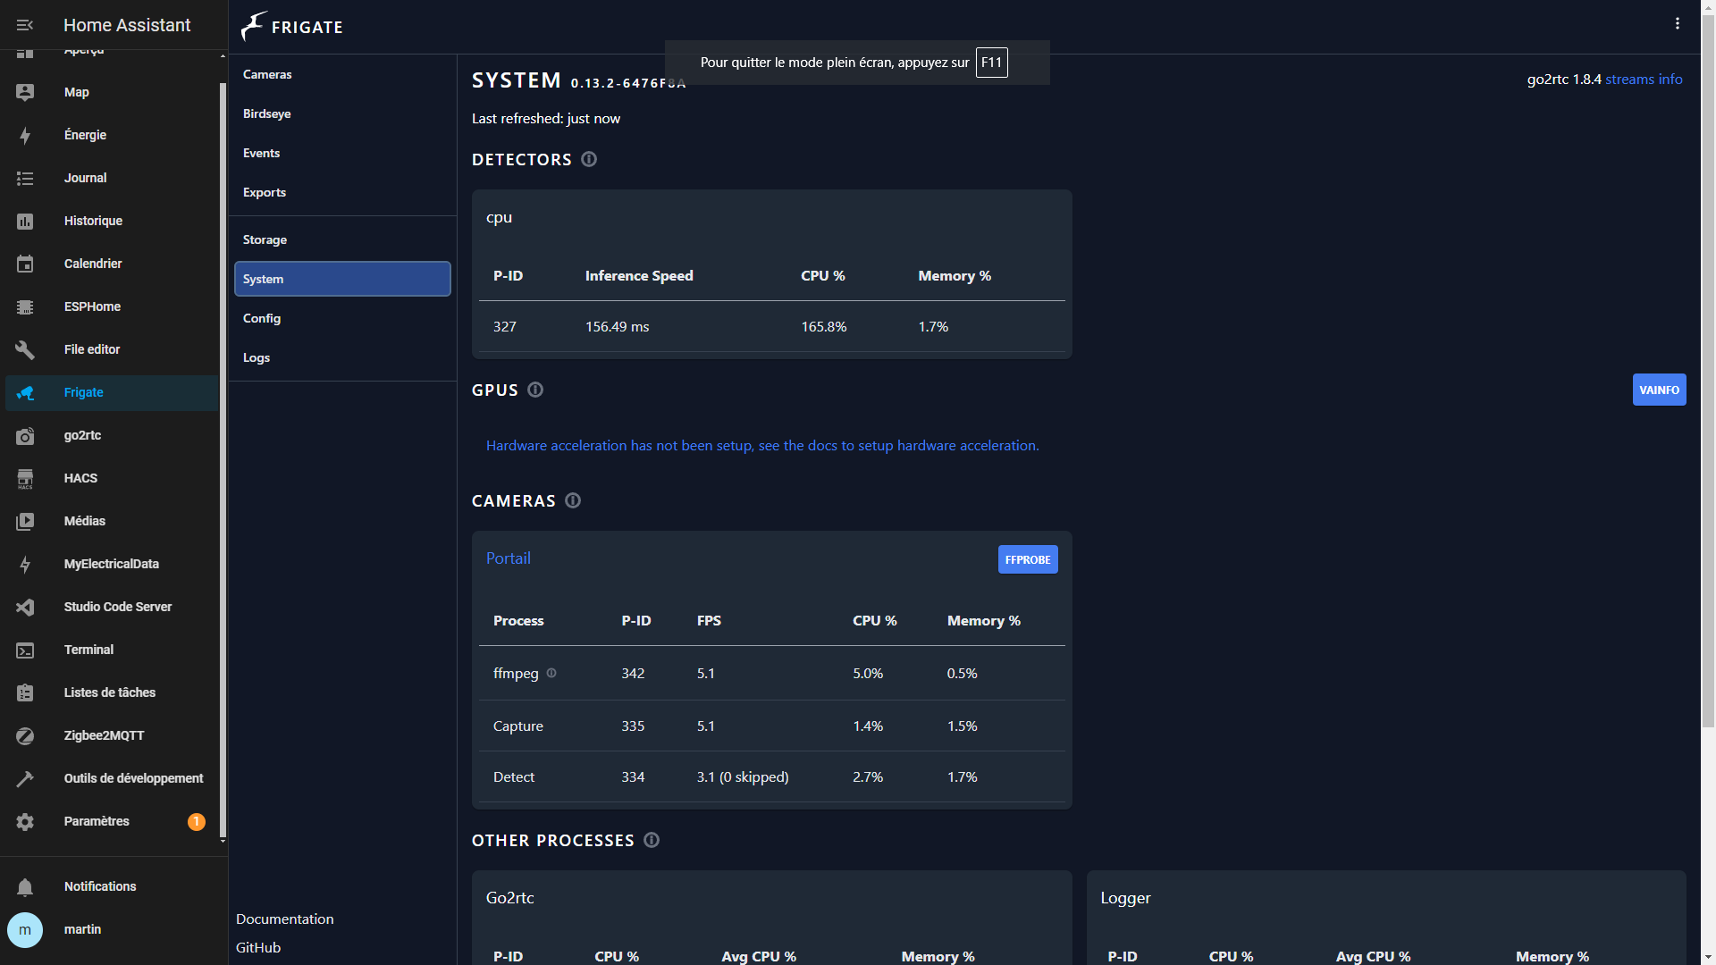Open the Portail camera link
1716x965 pixels.
(508, 558)
